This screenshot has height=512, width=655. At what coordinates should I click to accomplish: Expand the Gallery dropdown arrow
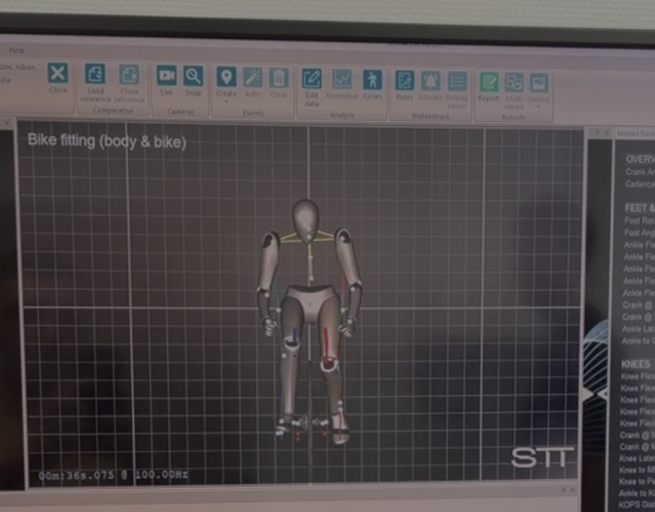pos(538,106)
